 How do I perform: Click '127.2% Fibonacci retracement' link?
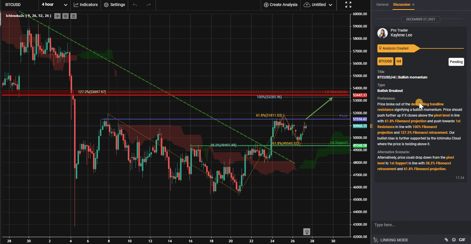[x=424, y=133]
